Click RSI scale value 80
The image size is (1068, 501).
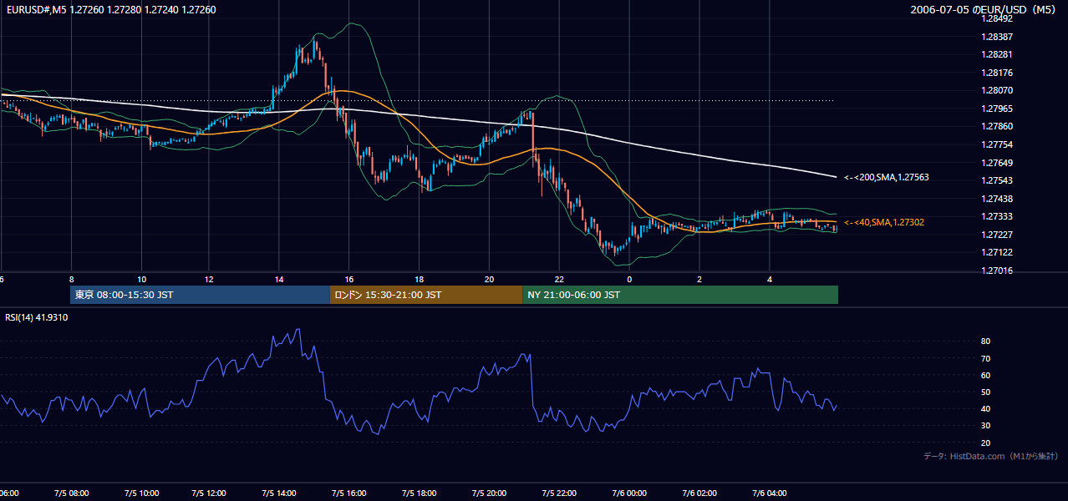986,342
